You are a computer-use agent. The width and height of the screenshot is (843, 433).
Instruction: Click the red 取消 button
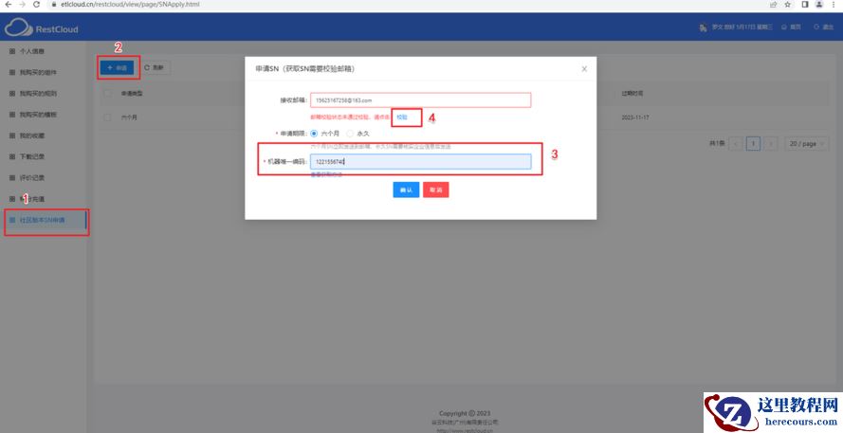tap(436, 189)
